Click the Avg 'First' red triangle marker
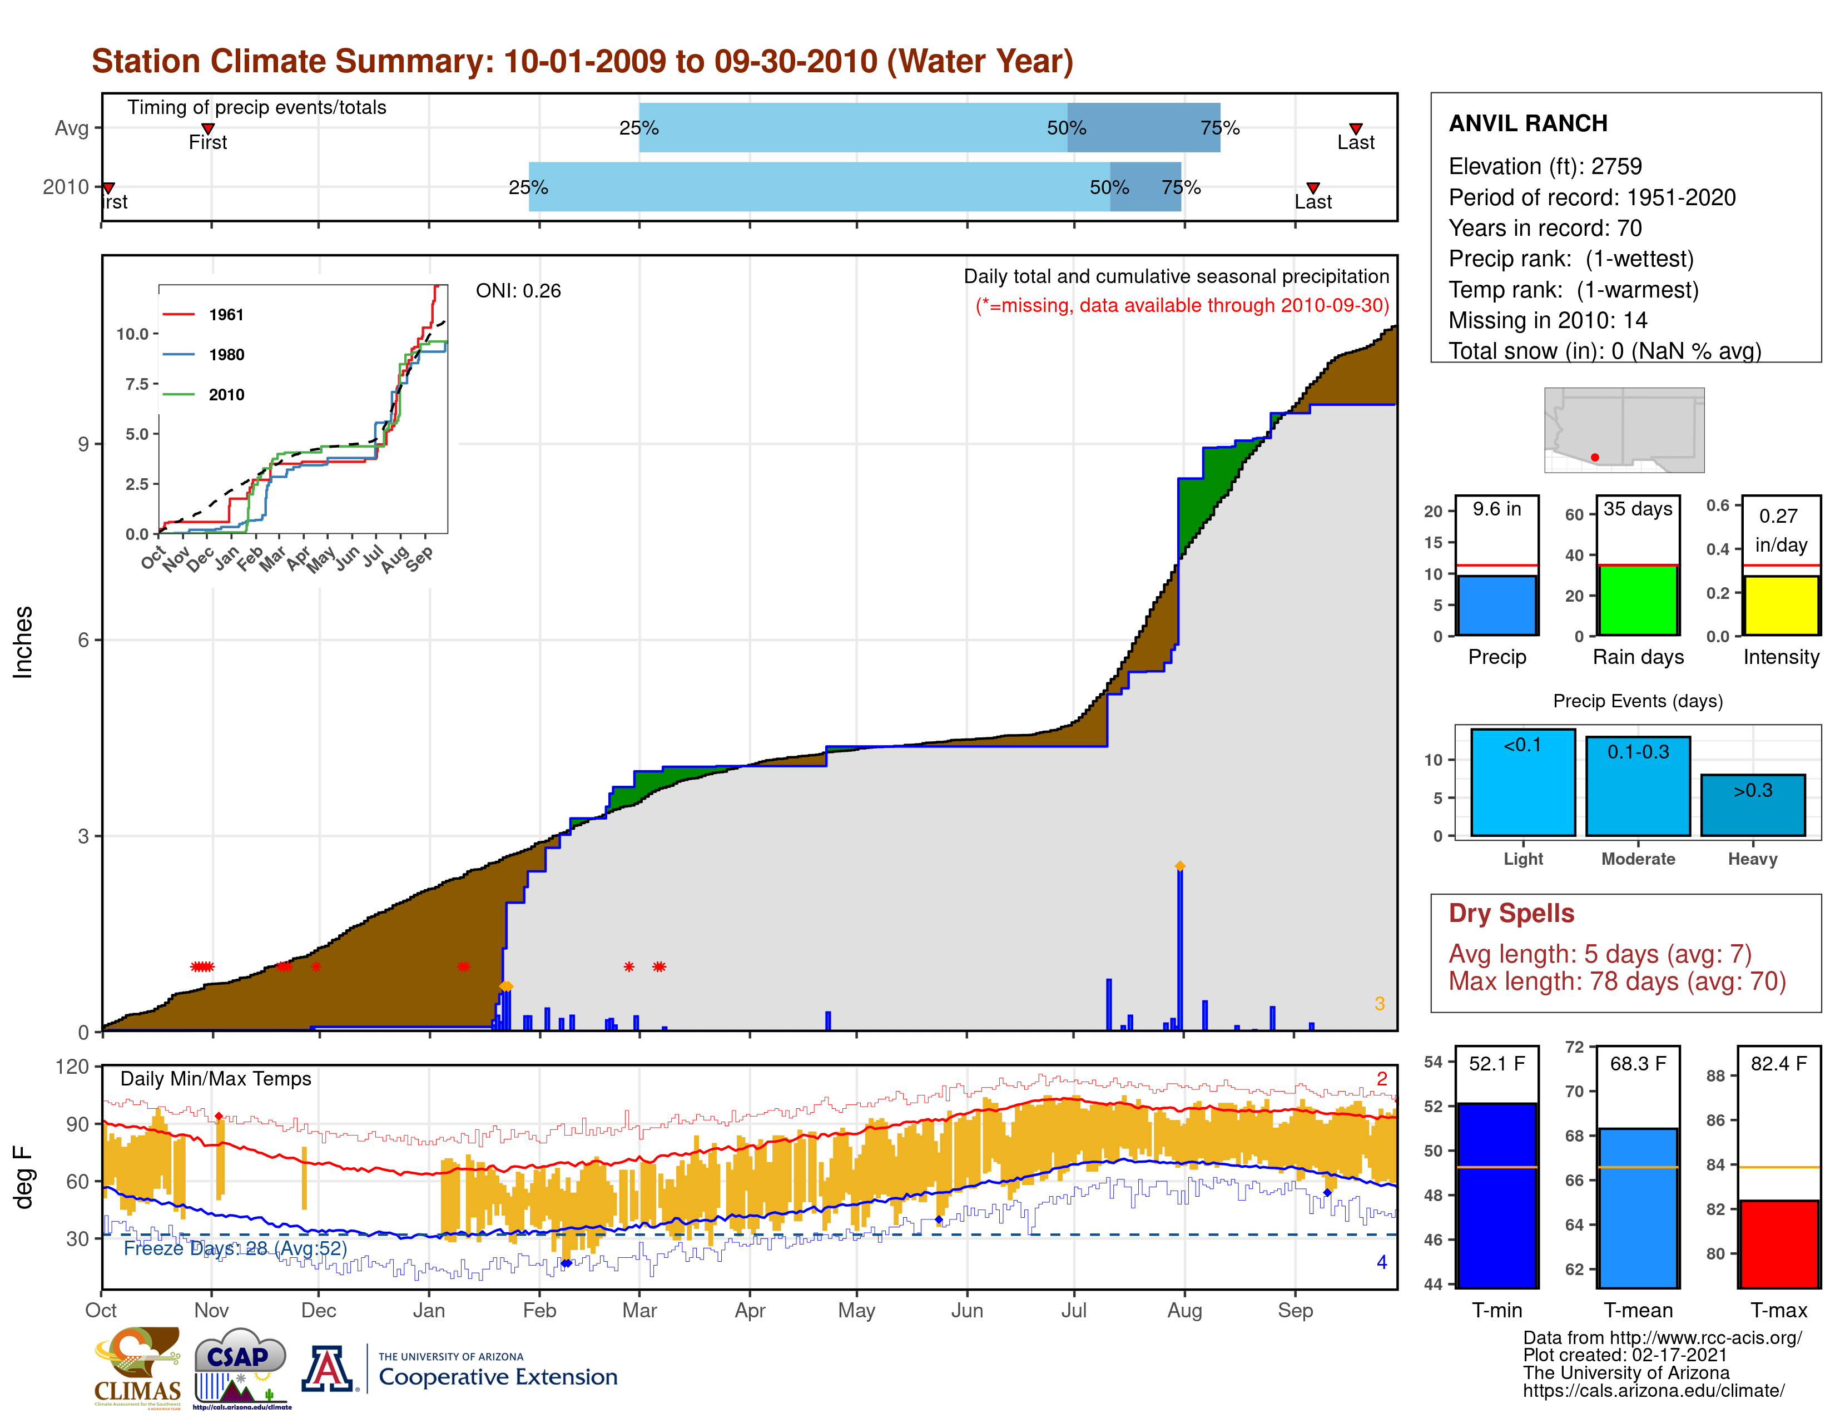The image size is (1835, 1418). 209,128
